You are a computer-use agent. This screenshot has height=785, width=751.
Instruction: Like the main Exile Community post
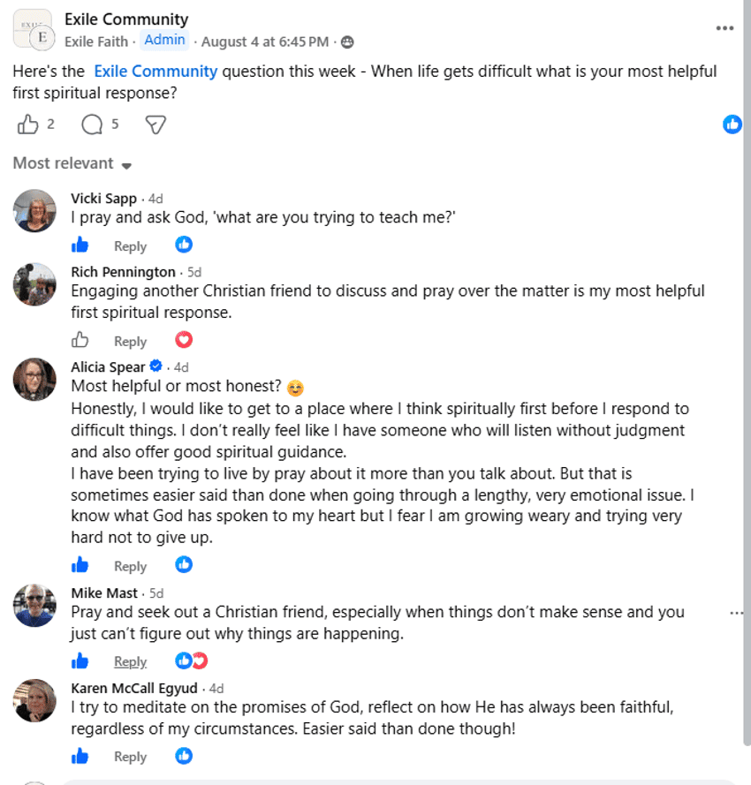coord(27,125)
